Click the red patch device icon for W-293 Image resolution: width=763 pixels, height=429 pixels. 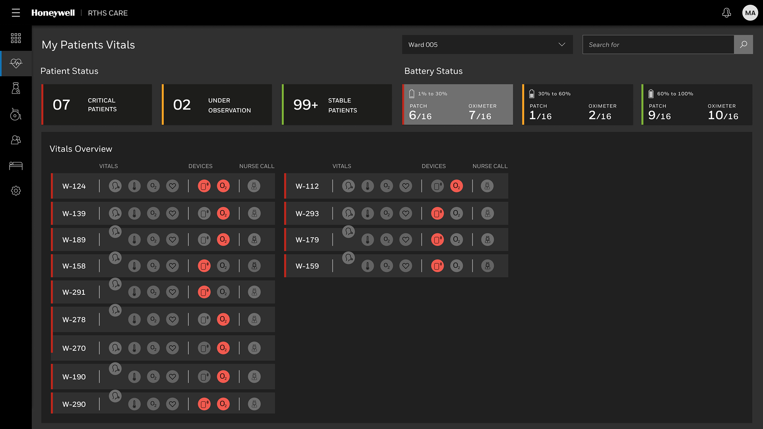(x=438, y=214)
